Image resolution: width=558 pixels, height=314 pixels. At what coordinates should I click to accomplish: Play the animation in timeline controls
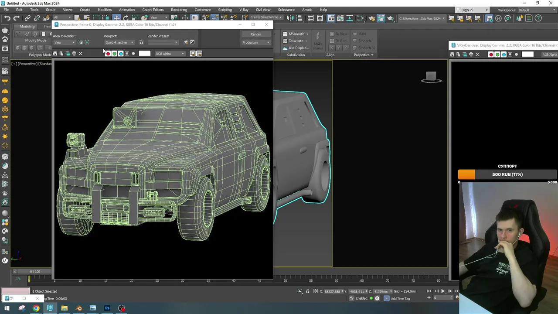[x=443, y=291]
